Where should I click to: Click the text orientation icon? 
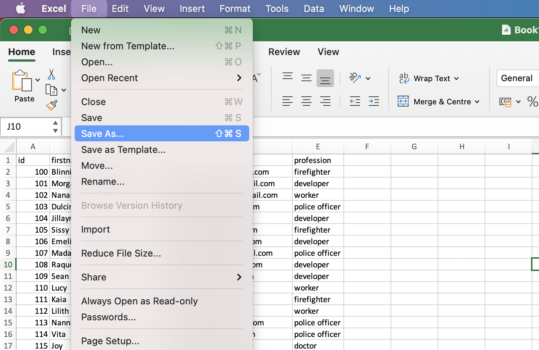coord(355,78)
